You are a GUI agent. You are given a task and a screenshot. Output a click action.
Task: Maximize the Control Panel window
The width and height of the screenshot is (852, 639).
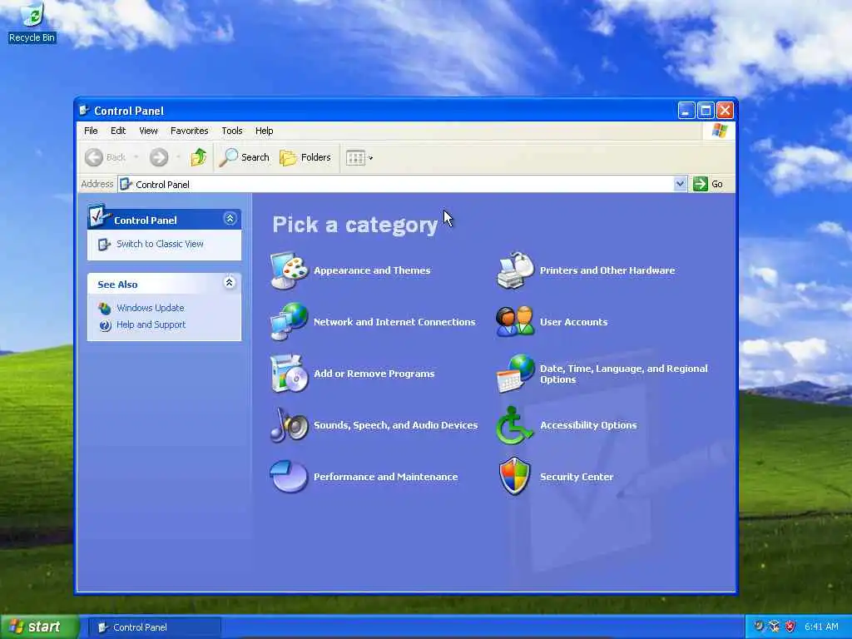[706, 111]
